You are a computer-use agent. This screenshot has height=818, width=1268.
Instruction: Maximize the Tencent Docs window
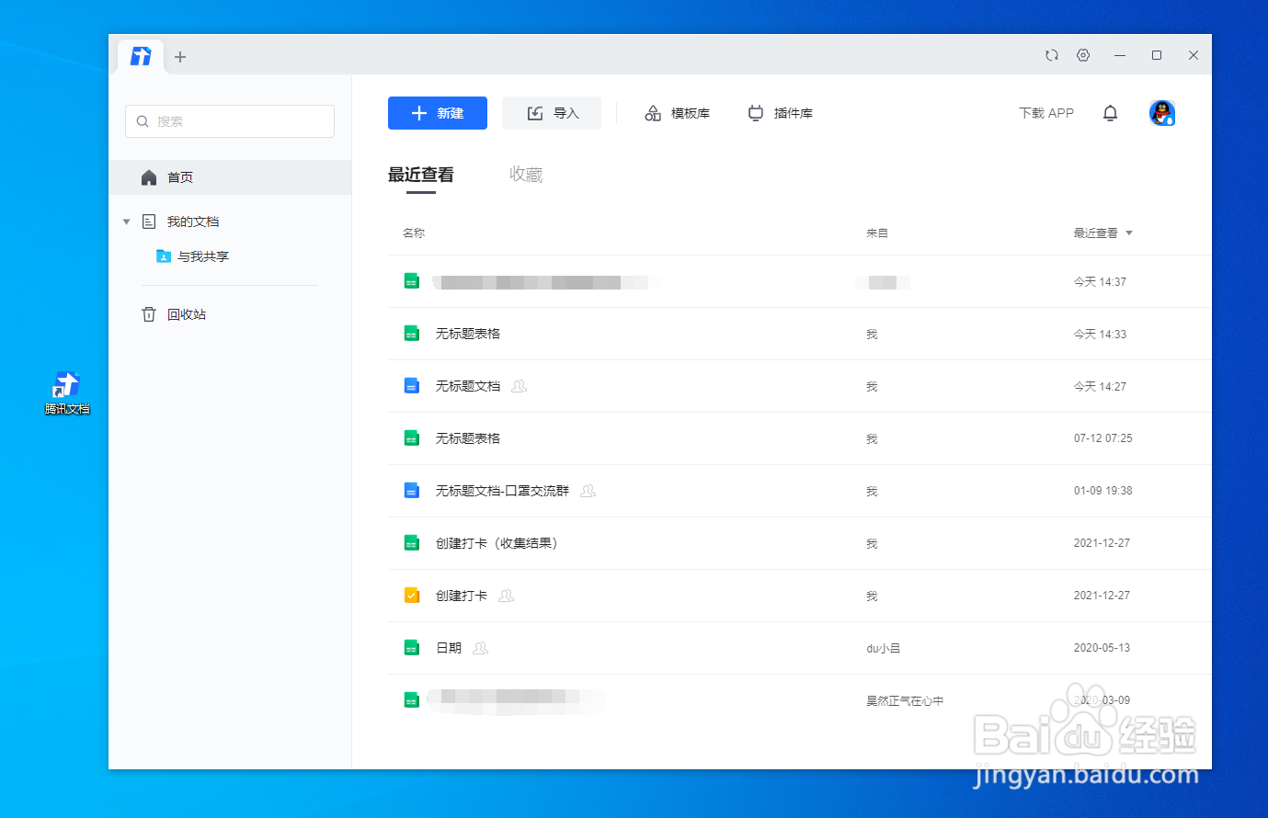[1157, 55]
